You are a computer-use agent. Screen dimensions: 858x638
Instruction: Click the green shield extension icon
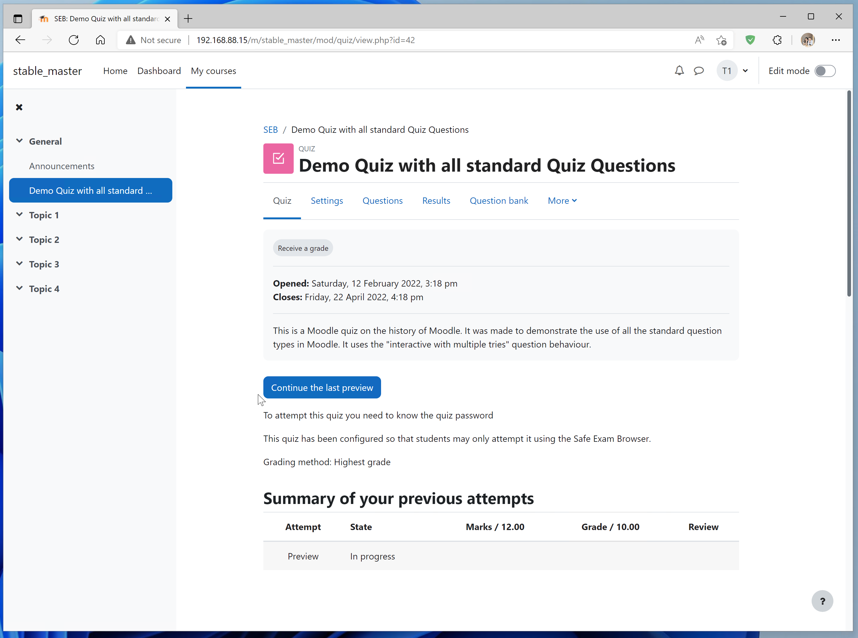[x=750, y=40]
